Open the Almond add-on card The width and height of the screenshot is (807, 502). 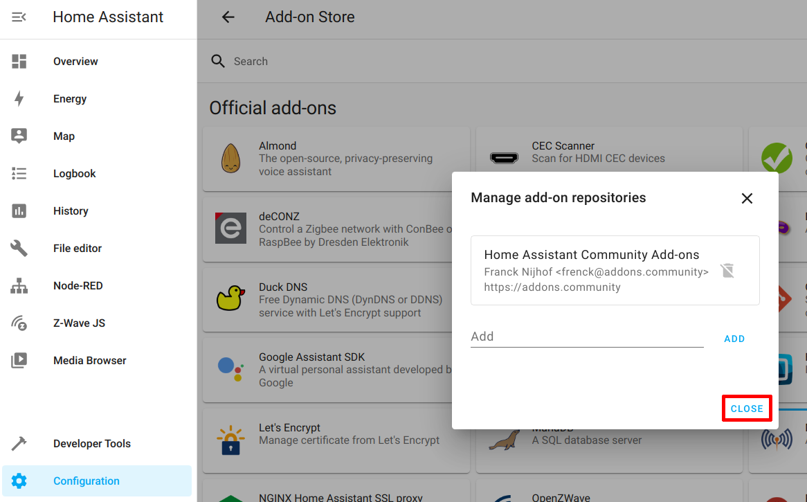coord(336,159)
